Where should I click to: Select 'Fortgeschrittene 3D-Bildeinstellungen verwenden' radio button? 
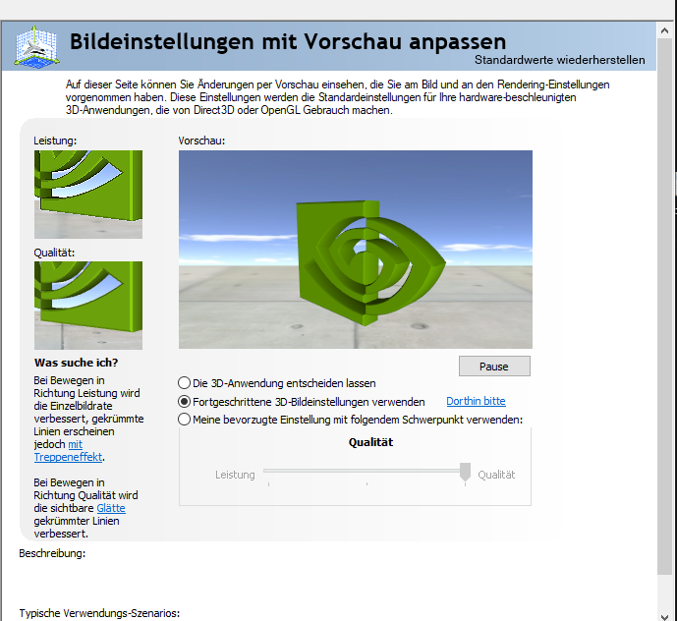[185, 402]
